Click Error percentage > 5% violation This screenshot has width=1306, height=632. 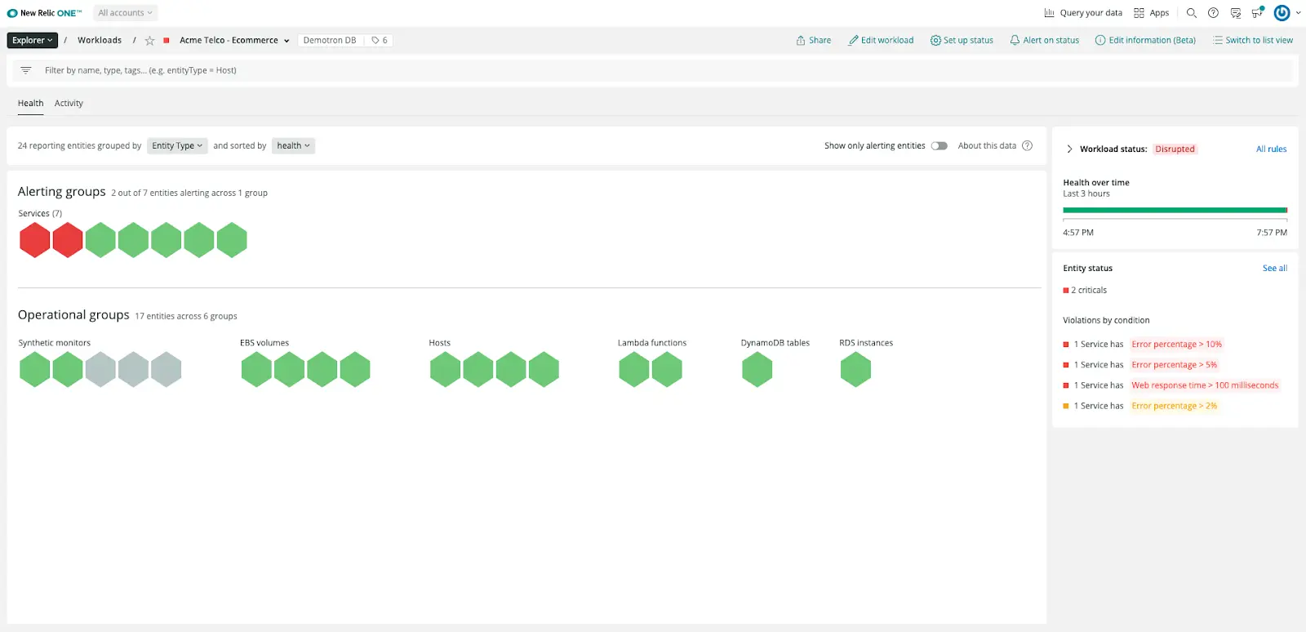[x=1174, y=365]
